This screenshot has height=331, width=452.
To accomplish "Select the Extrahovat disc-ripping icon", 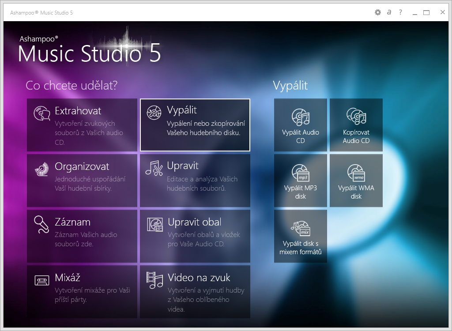I will 42,113.
